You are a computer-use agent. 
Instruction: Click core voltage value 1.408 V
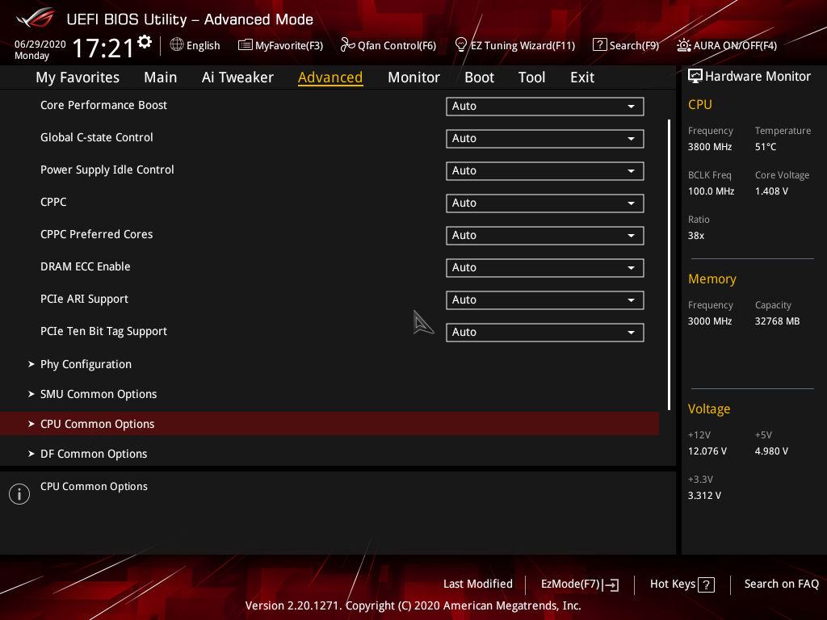coord(771,191)
